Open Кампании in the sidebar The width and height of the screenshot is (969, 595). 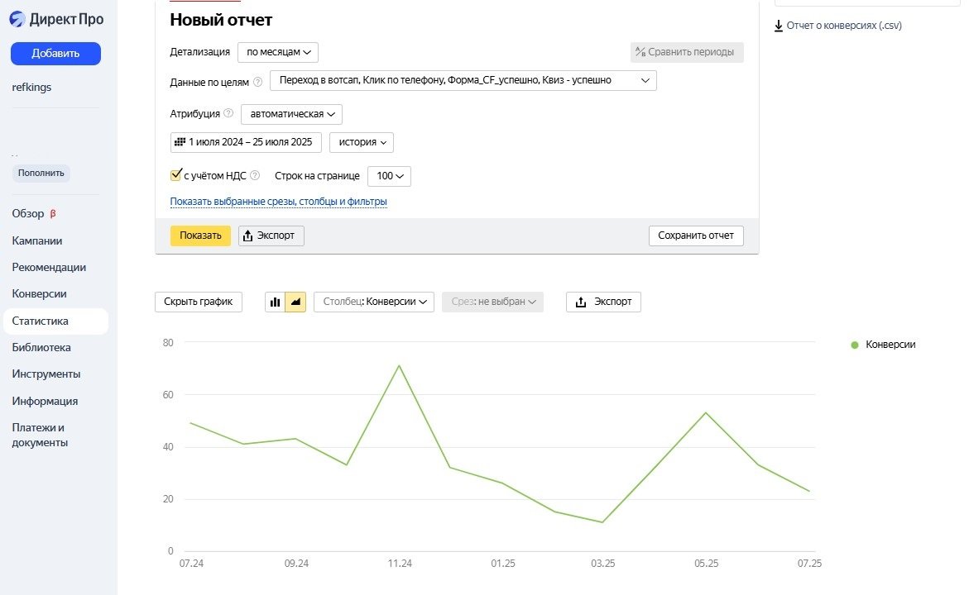tap(37, 240)
